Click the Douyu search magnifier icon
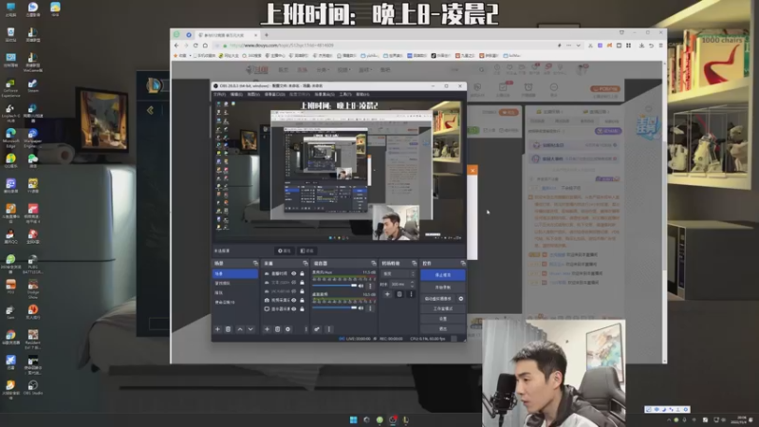 click(481, 69)
